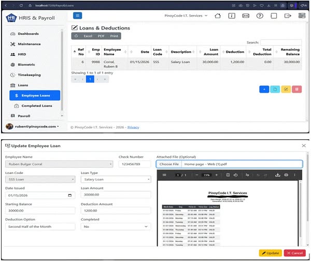Click the table Search field
Viewport: 311px width, 261px height.
coord(281,42)
